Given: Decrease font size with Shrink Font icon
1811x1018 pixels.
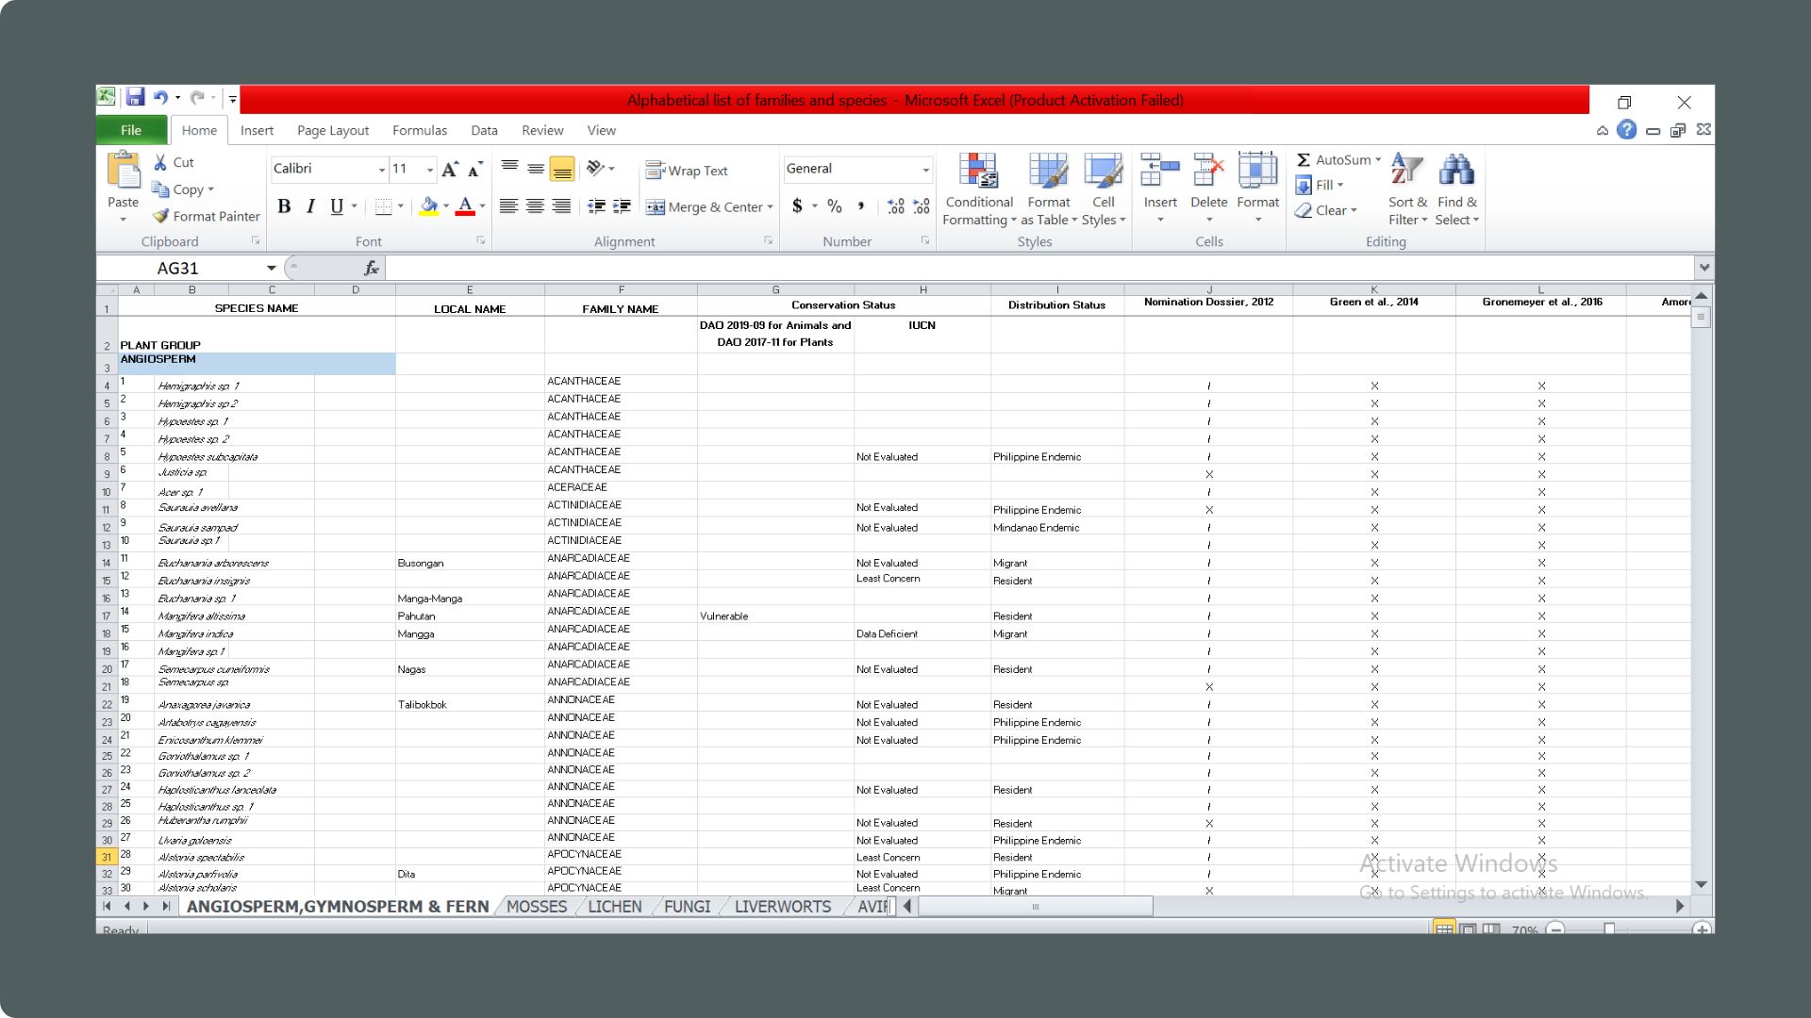Looking at the screenshot, I should point(474,169).
